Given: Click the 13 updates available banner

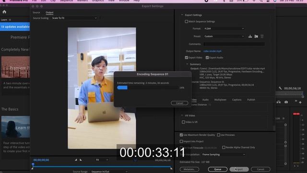Looking at the screenshot, I should (15, 27).
